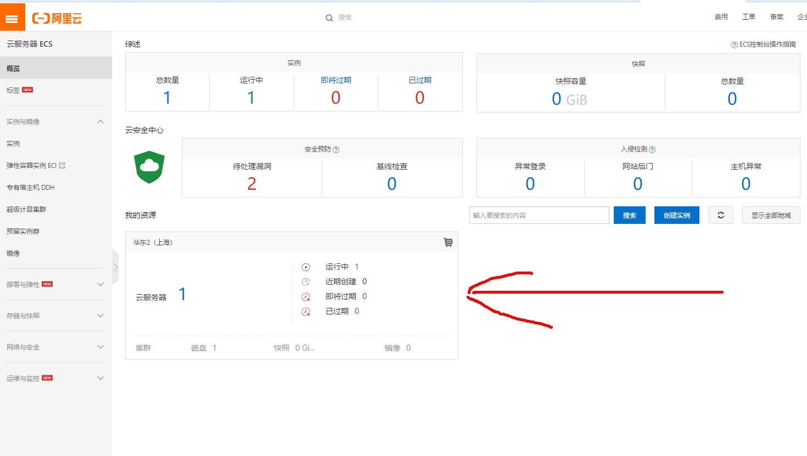
Task: Expand the 网络与安全 section
Action: click(x=100, y=347)
